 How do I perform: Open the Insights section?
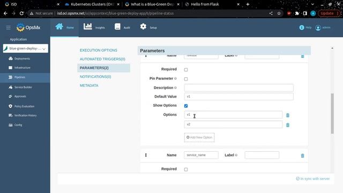tap(94, 27)
